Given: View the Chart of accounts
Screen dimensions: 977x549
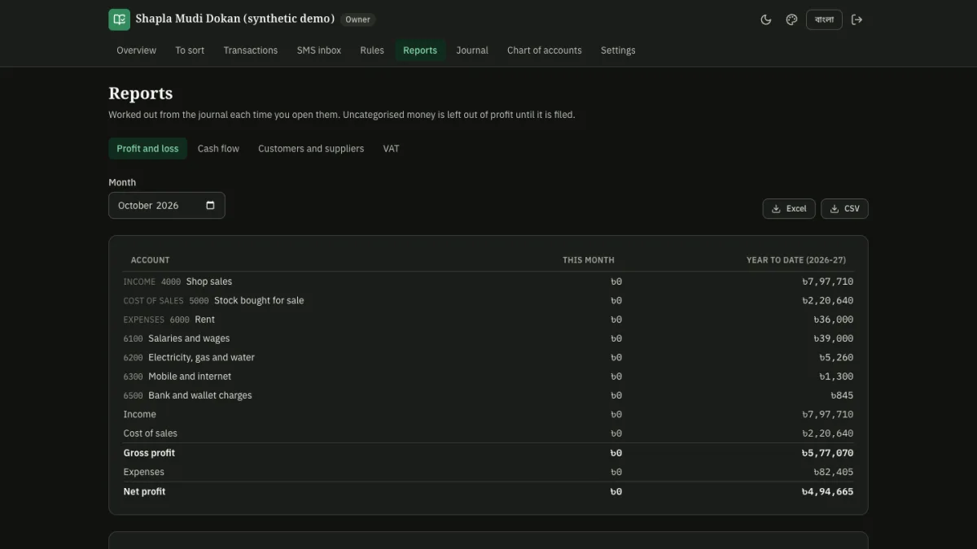Looking at the screenshot, I should [x=545, y=50].
